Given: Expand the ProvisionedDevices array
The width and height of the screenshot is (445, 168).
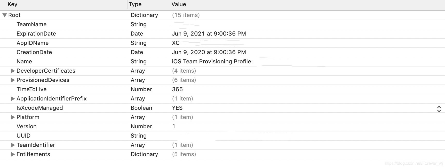Looking at the screenshot, I should pos(13,80).
